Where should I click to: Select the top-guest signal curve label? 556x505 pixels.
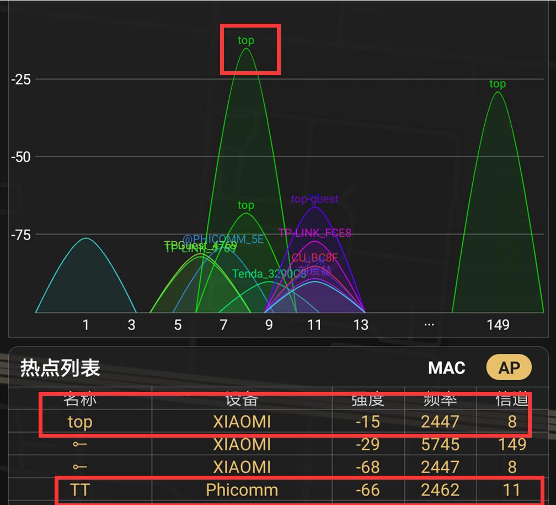pos(314,199)
